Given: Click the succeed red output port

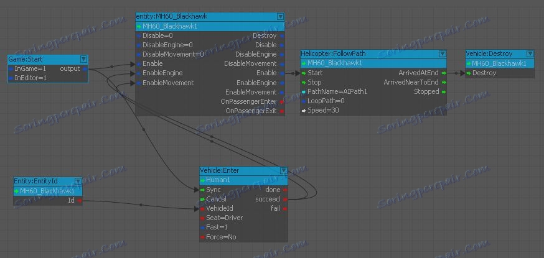Looking at the screenshot, I should click(x=284, y=199).
